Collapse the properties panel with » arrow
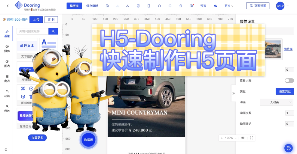 tap(233, 93)
